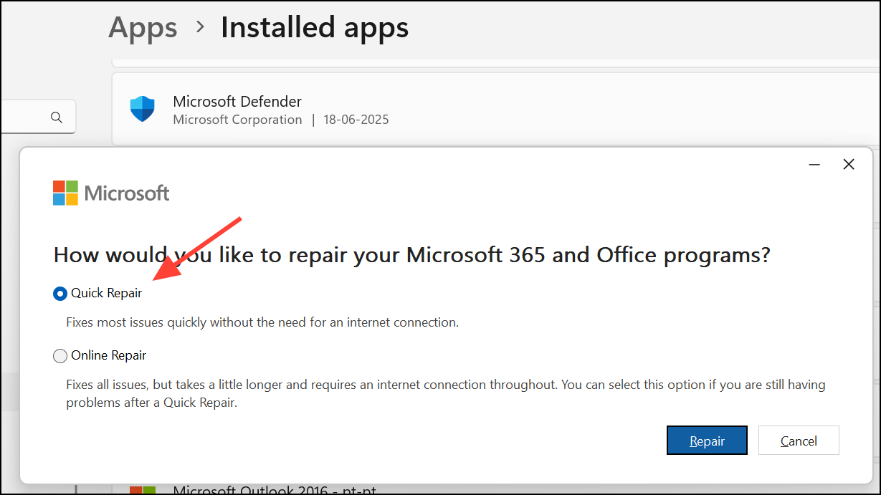881x495 pixels.
Task: Click the search magnifier icon in Settings
Action: click(57, 117)
